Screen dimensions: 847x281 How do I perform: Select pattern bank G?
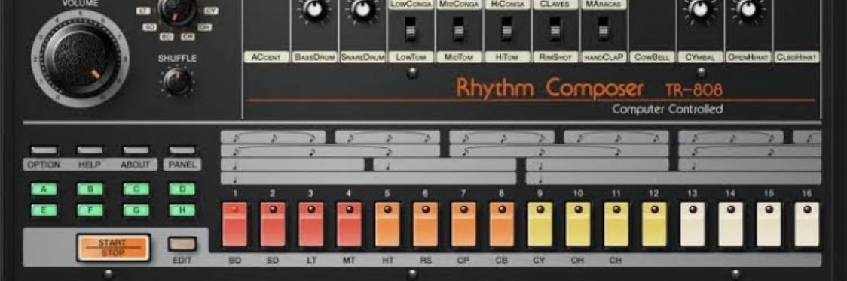[x=136, y=210]
